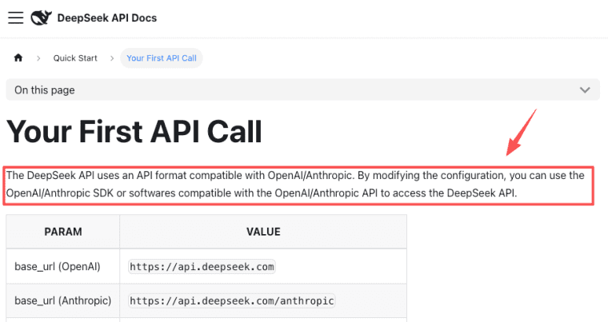Click the On this page chevron arrow

pos(585,90)
